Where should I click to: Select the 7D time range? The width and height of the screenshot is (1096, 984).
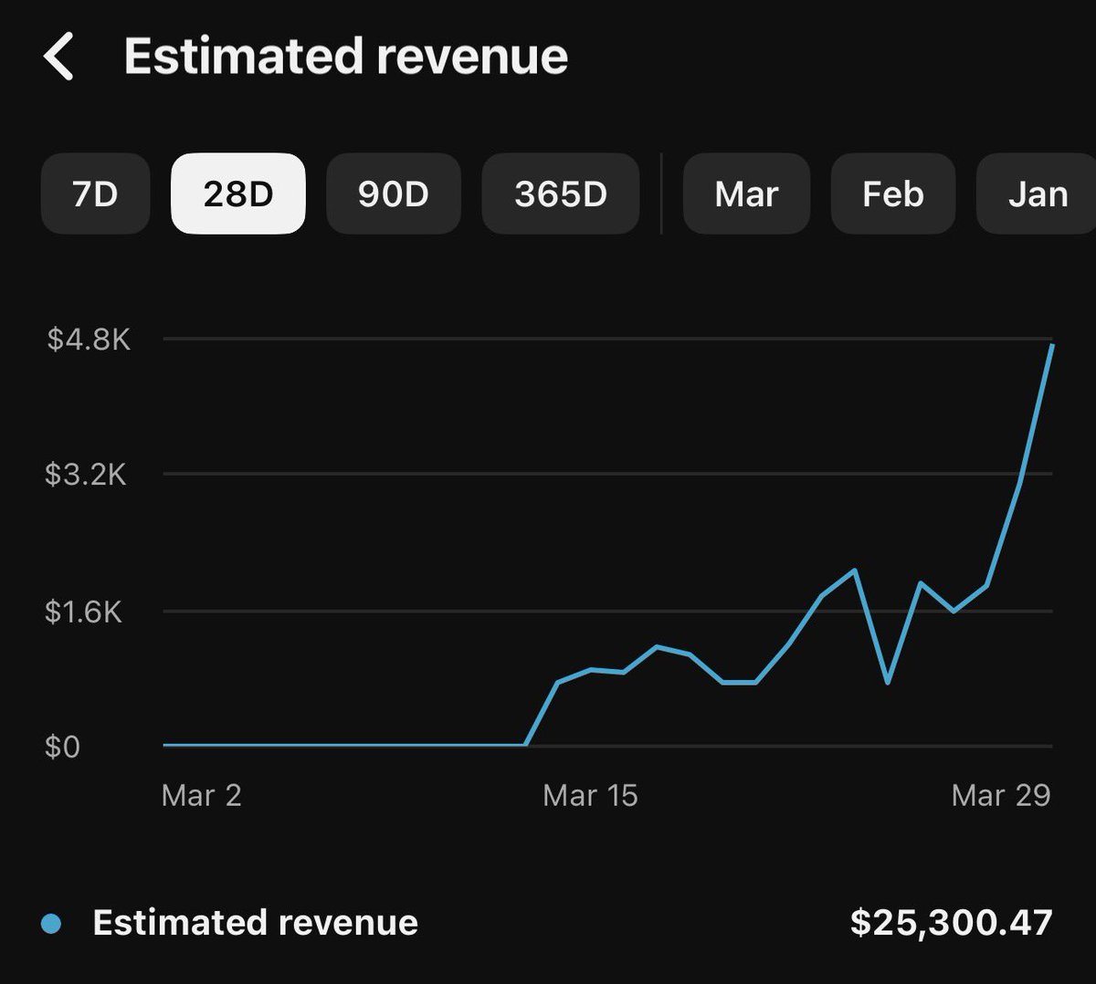(95, 194)
